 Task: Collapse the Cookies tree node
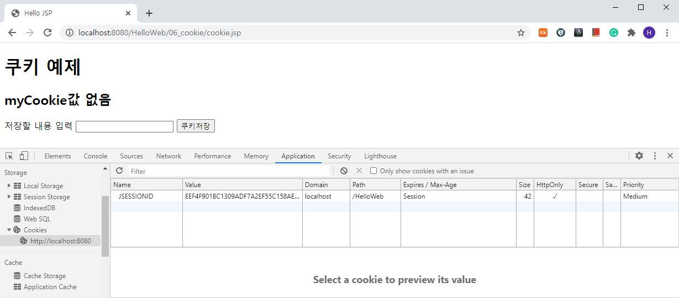coord(9,230)
